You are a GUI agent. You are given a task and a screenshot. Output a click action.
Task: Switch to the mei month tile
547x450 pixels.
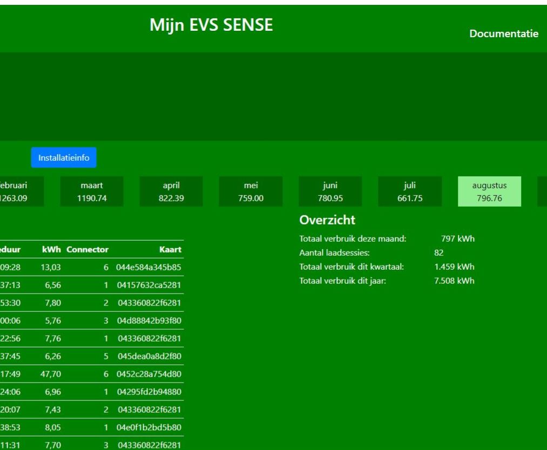(251, 192)
